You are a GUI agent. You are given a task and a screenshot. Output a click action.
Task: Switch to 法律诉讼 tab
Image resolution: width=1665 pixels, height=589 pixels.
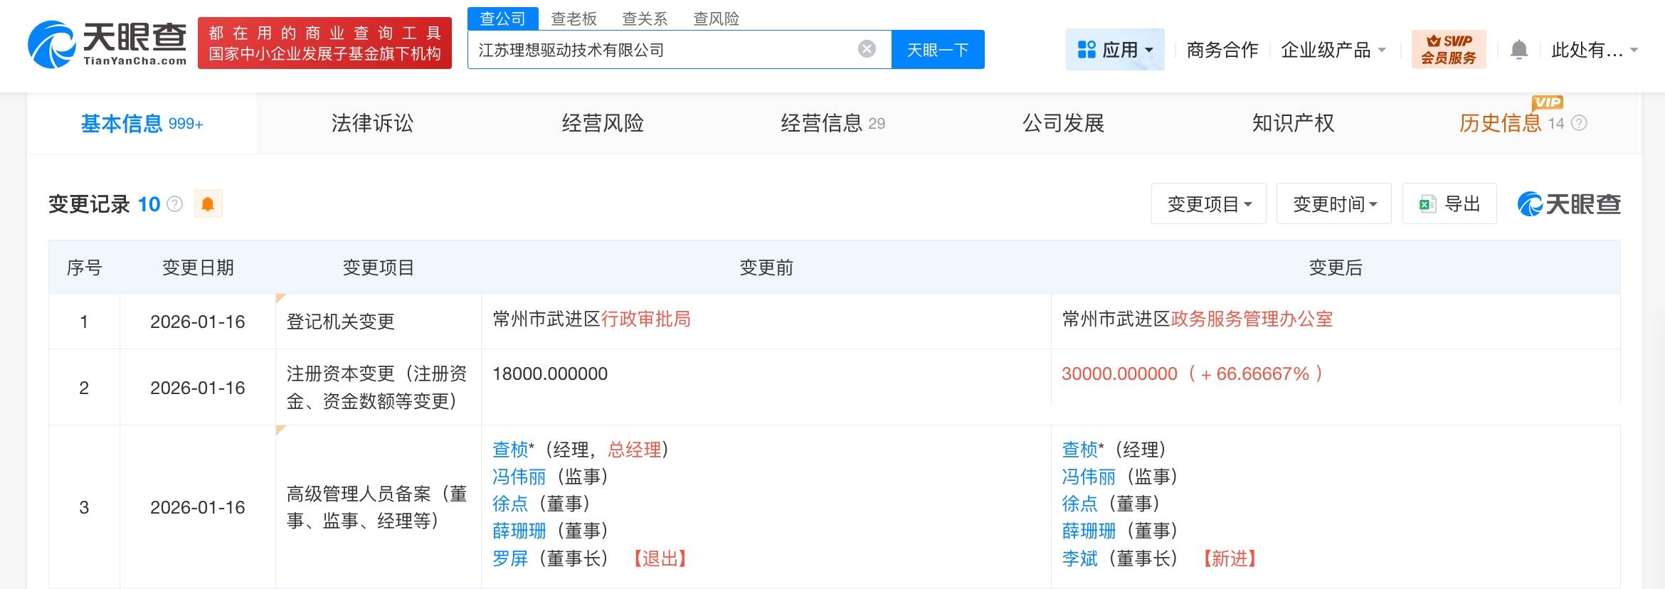pyautogui.click(x=372, y=123)
